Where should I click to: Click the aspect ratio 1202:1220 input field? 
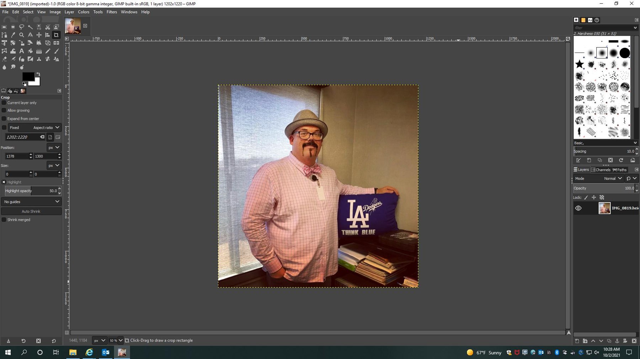tap(22, 137)
